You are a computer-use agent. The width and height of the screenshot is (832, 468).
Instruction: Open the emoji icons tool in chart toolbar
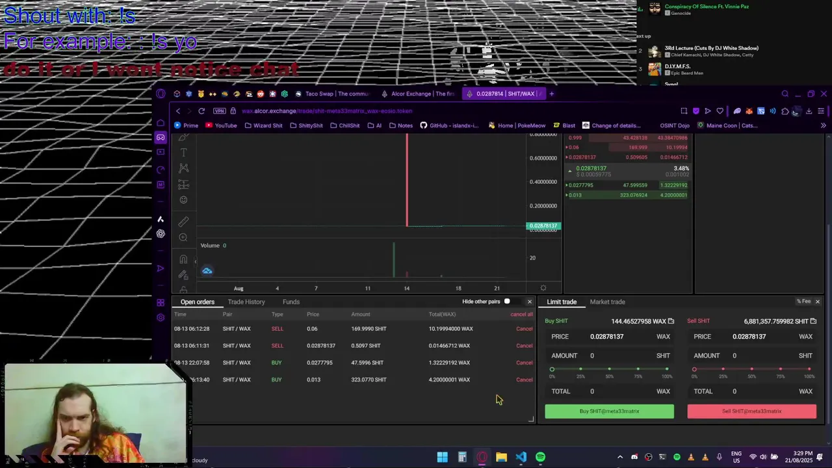pos(183,200)
